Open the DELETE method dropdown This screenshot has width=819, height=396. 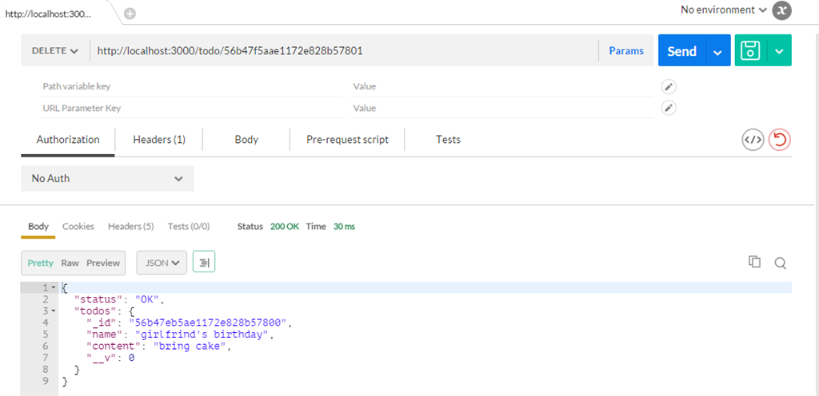54,51
